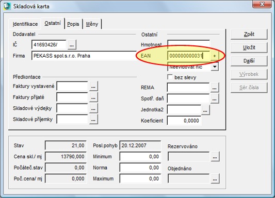Click into the EAN code field
This screenshot has width=275, height=198.
(x=189, y=56)
